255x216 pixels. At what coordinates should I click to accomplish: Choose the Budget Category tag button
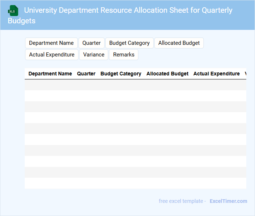pos(129,43)
